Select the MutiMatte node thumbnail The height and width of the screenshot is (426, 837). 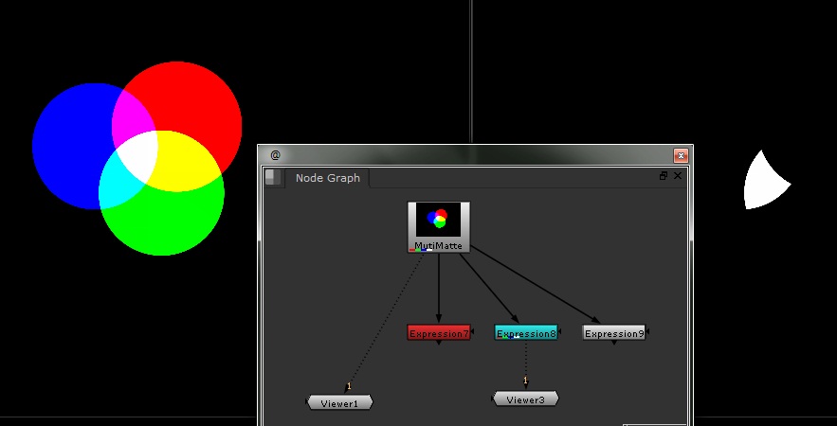(x=438, y=221)
